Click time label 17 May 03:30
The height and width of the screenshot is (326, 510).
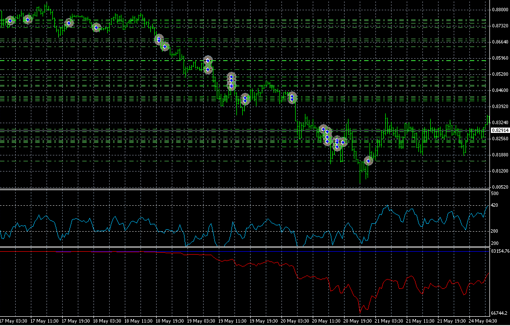(x=14, y=321)
